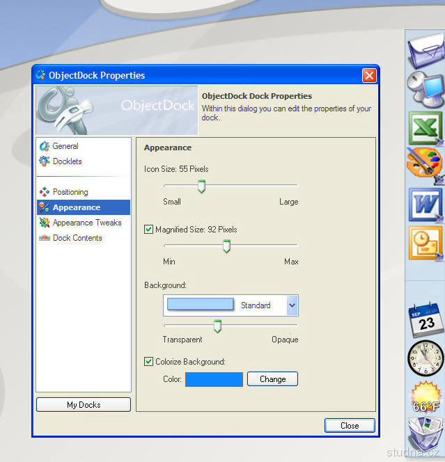Click the My Docks button

click(x=84, y=404)
